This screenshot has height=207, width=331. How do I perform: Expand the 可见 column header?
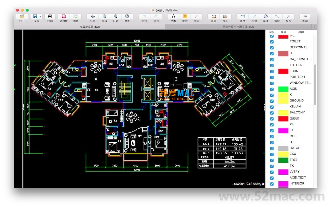point(271,32)
